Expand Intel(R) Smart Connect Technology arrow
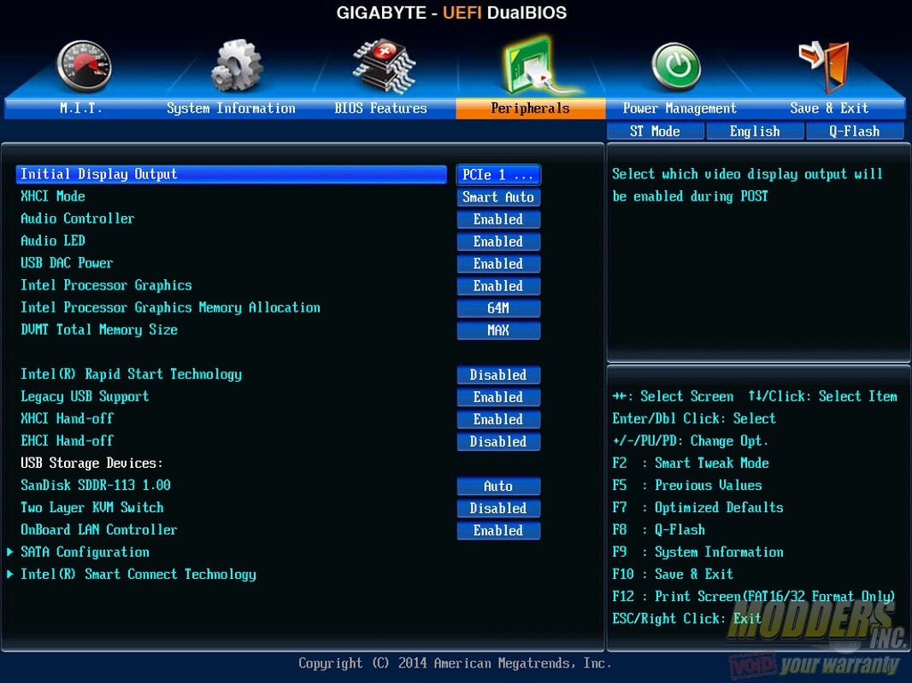The width and height of the screenshot is (912, 683). pyautogui.click(x=10, y=574)
